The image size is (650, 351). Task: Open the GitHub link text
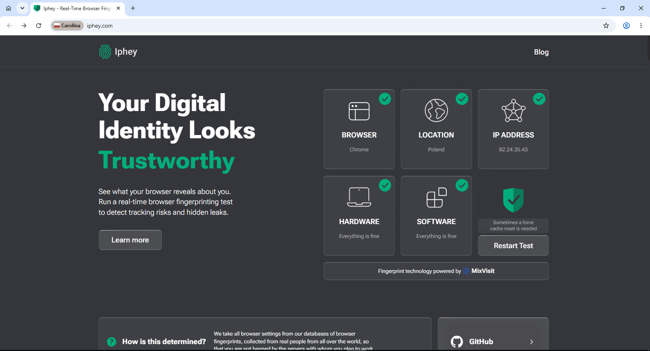tap(481, 342)
